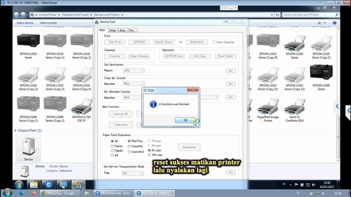Click the remote taskbar volume icon

coord(314,185)
